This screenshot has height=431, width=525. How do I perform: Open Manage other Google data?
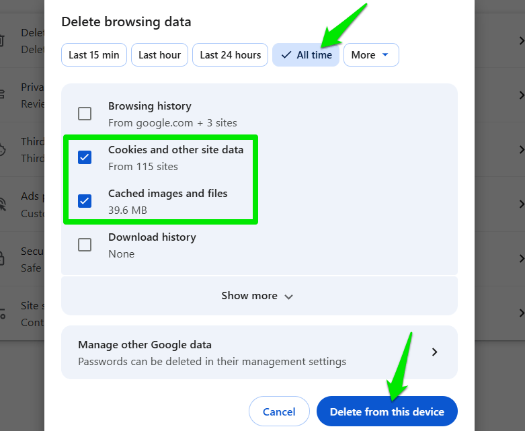click(259, 352)
